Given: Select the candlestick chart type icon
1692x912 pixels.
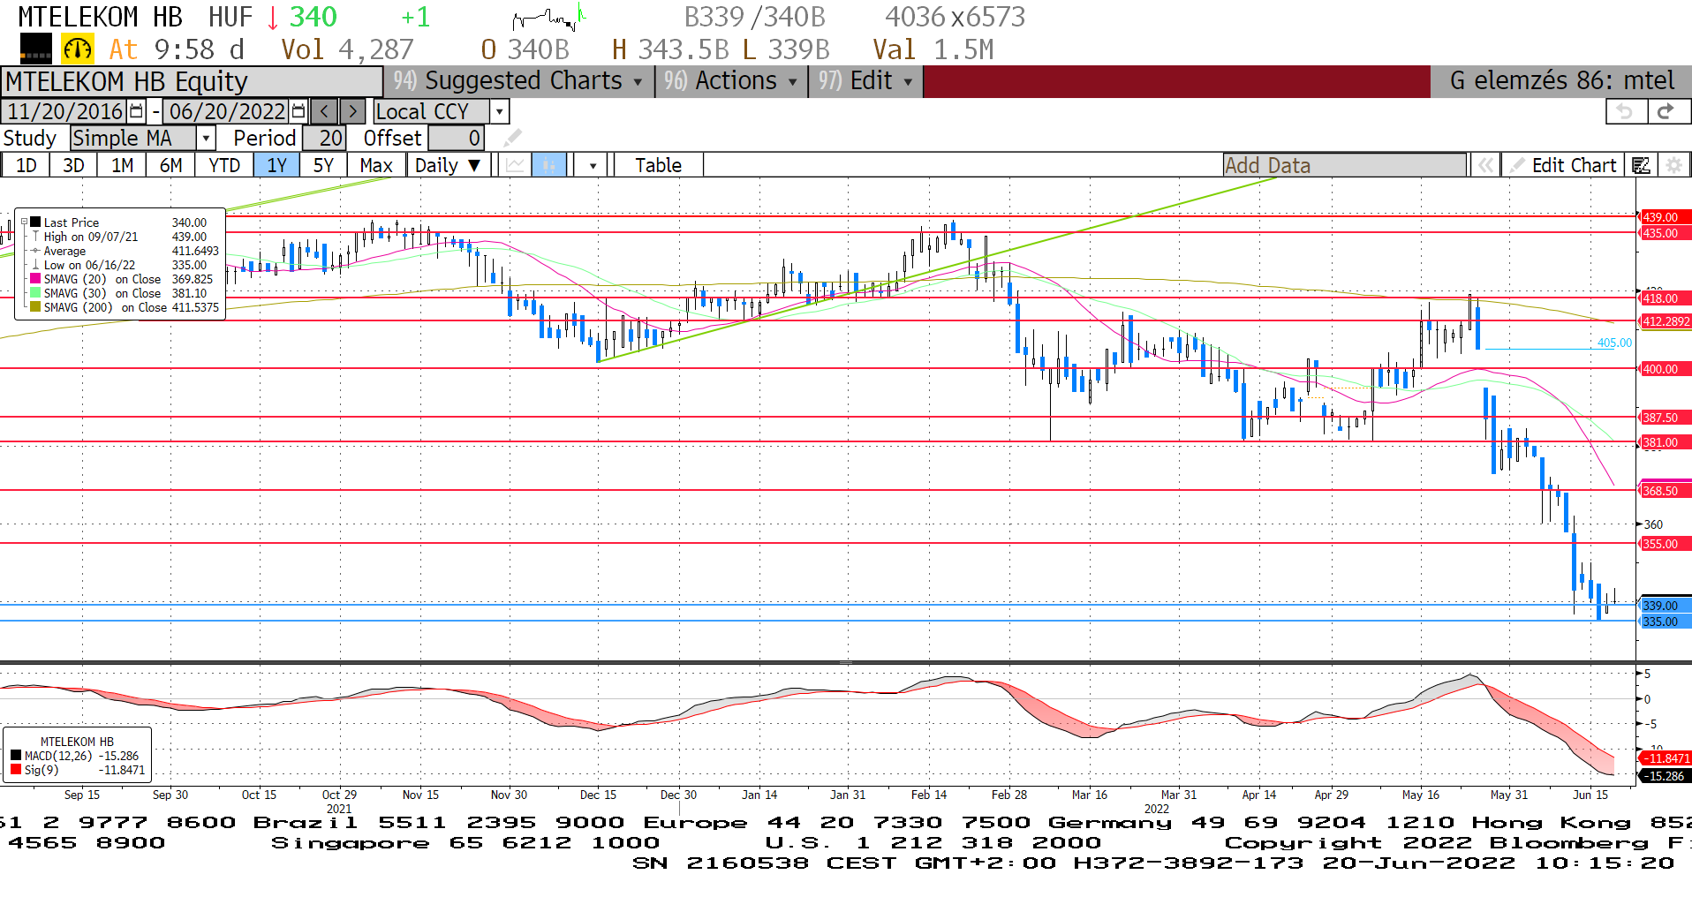Looking at the screenshot, I should (x=548, y=165).
